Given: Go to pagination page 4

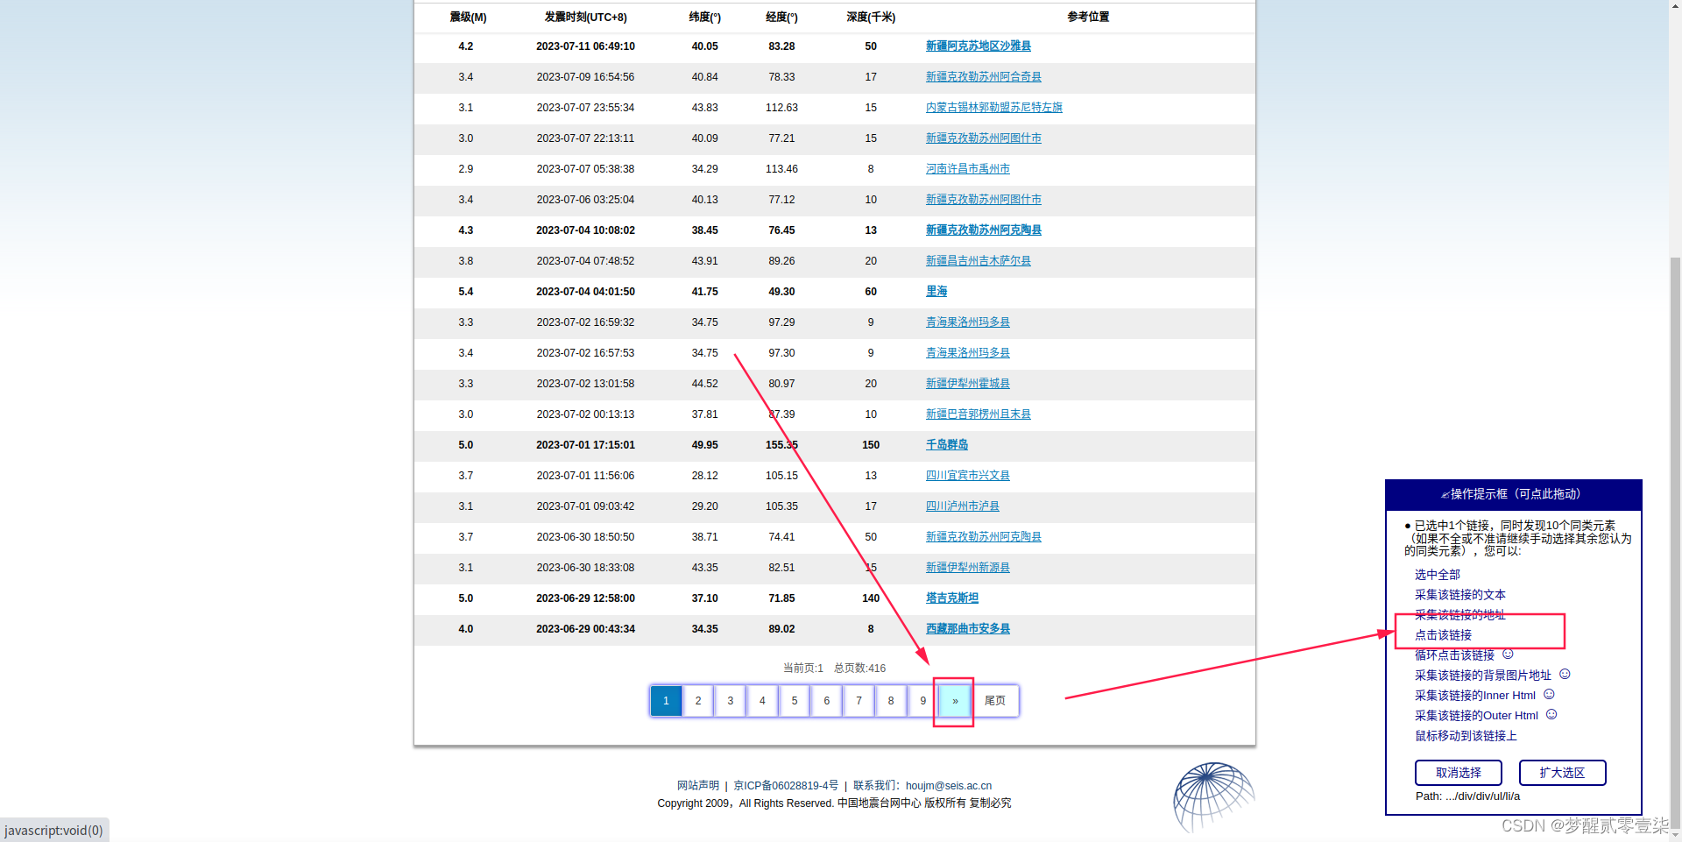Looking at the screenshot, I should [762, 701].
